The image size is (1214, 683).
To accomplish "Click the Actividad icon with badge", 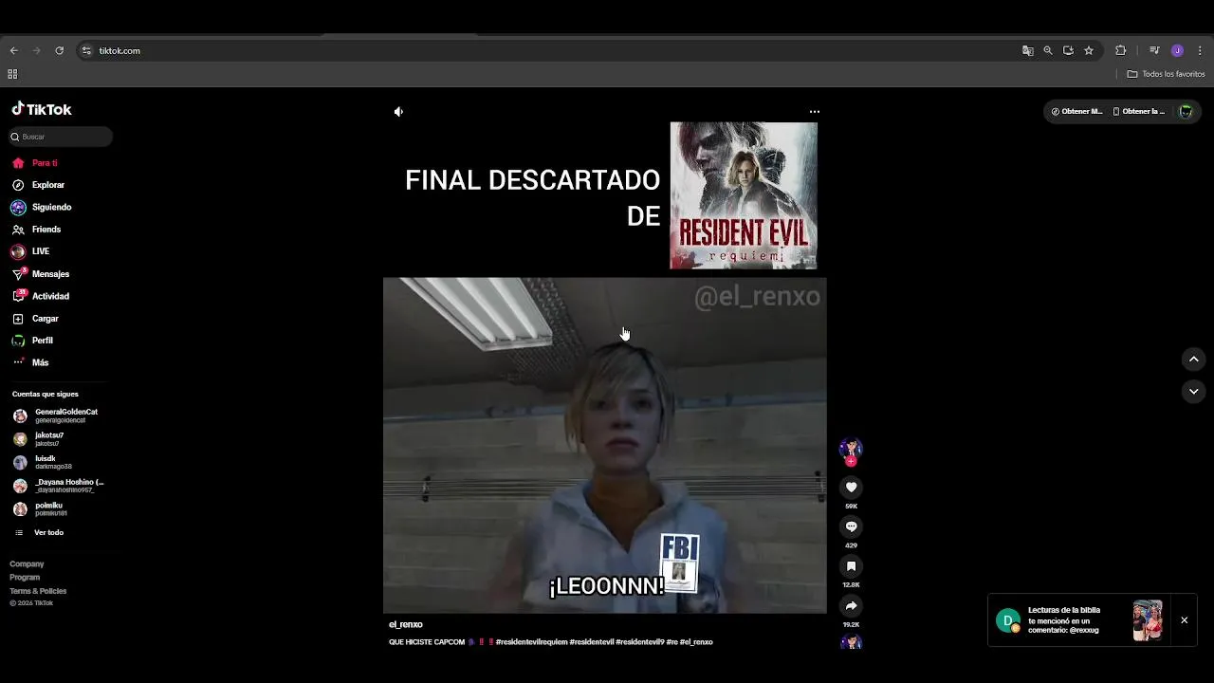I will [18, 296].
